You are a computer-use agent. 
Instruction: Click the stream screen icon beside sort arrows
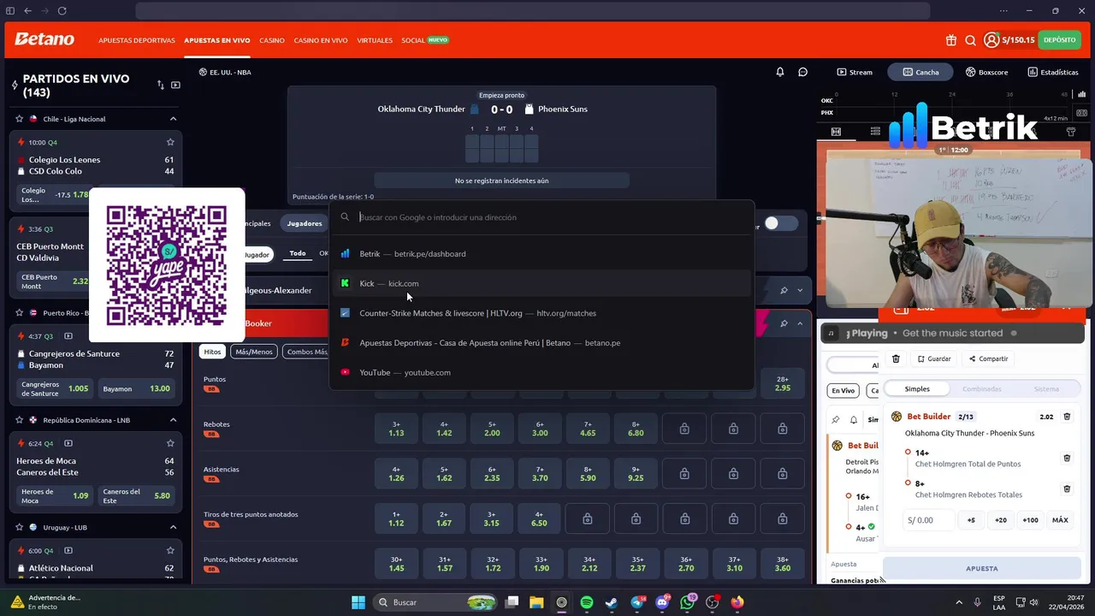click(x=175, y=85)
